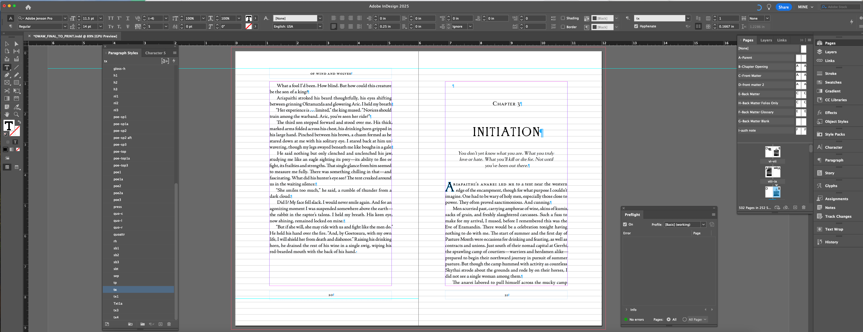The image size is (863, 332).
Task: Select the Type tool
Action: click(x=7, y=67)
